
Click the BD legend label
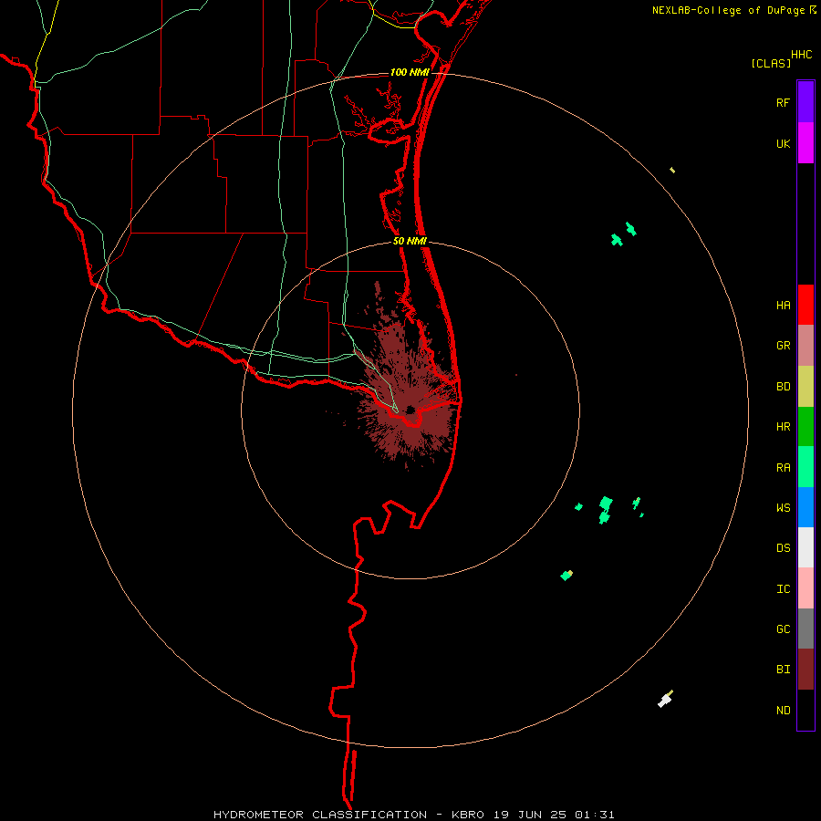click(x=783, y=387)
